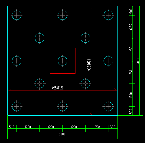Select topmost 500 dimension in vertical chain
The image size is (145, 143).
point(131,11)
